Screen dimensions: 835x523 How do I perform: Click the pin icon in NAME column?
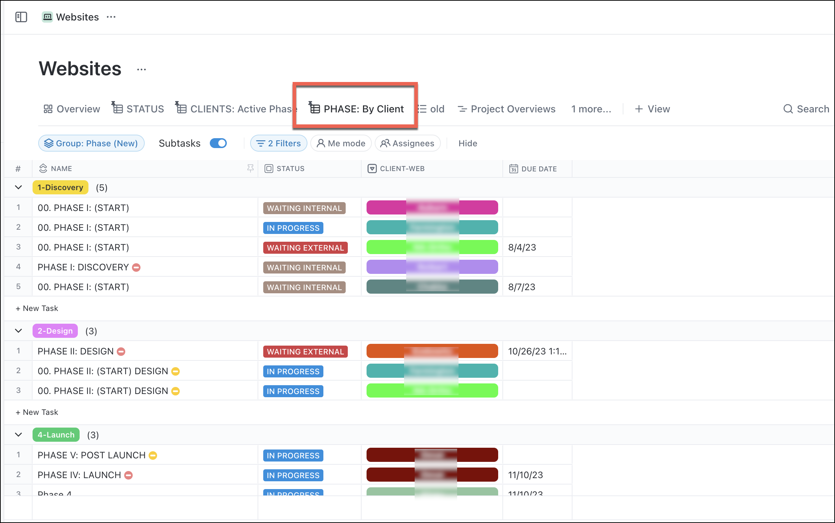point(250,169)
